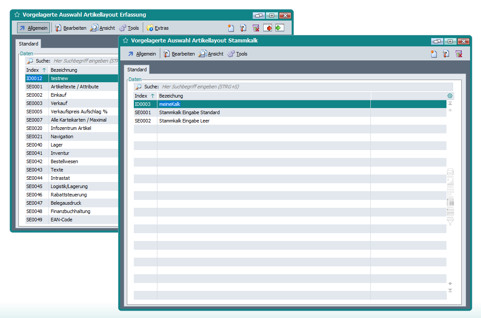Image resolution: width=481 pixels, height=318 pixels.
Task: Select the Standard tab in Stammkalk window
Action: pyautogui.click(x=137, y=70)
